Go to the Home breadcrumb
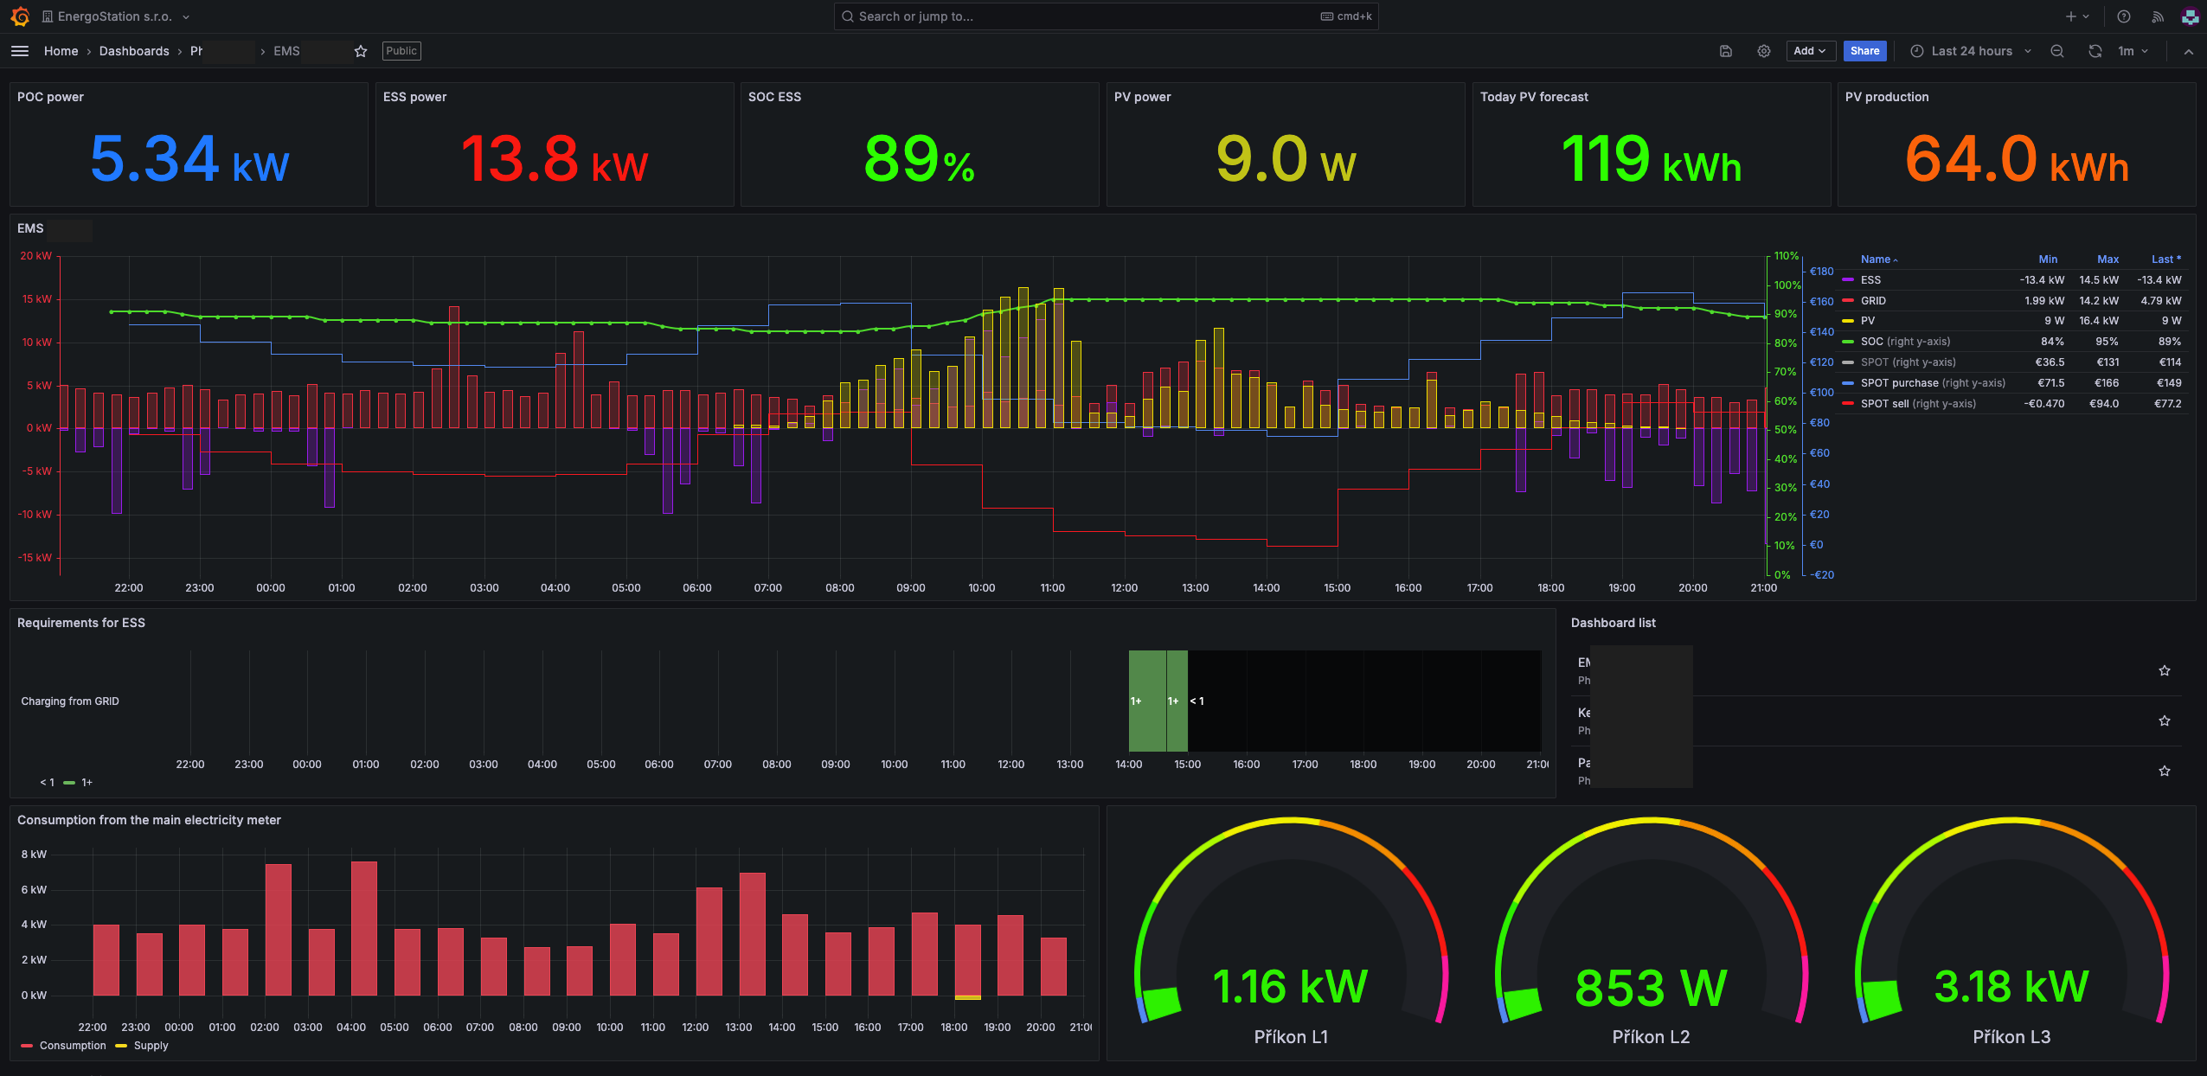This screenshot has width=2207, height=1076. 61,51
